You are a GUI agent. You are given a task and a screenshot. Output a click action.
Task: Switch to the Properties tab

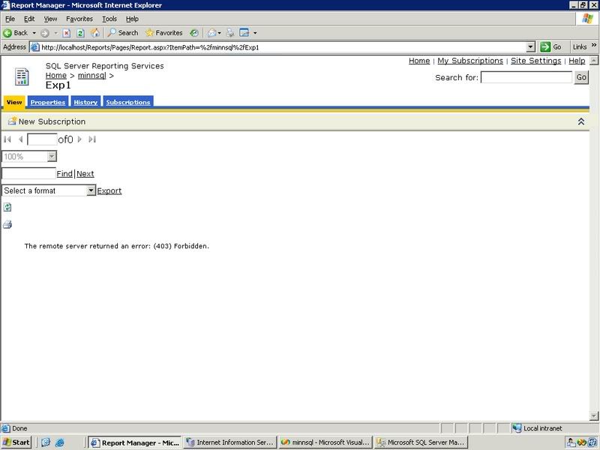(x=48, y=102)
